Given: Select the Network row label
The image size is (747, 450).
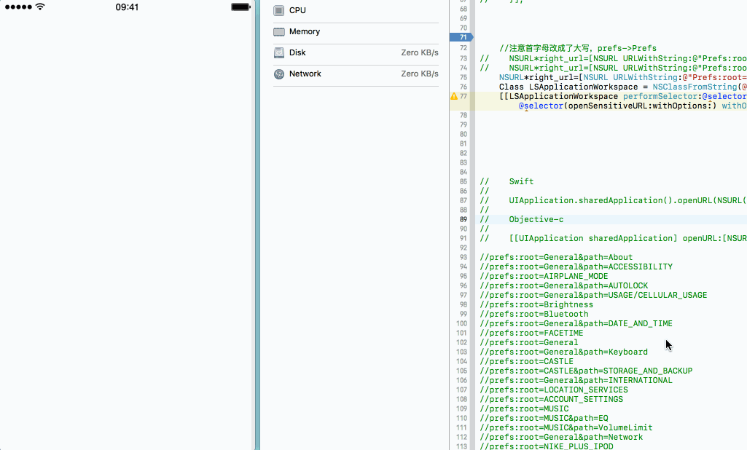Looking at the screenshot, I should pos(305,74).
